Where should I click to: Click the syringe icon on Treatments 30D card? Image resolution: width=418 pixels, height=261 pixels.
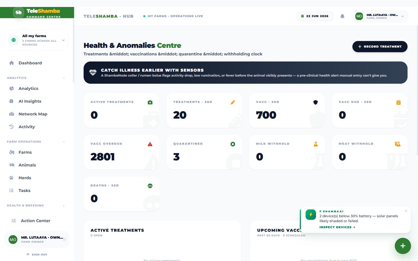[x=233, y=102]
